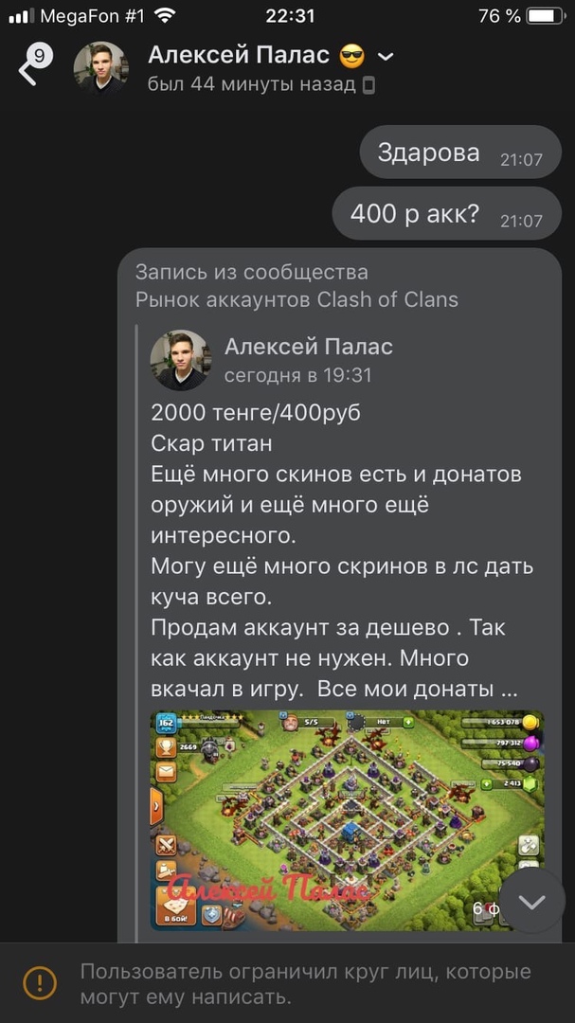
Task: Tap Wi-Fi icon in status bar
Action: [x=167, y=16]
